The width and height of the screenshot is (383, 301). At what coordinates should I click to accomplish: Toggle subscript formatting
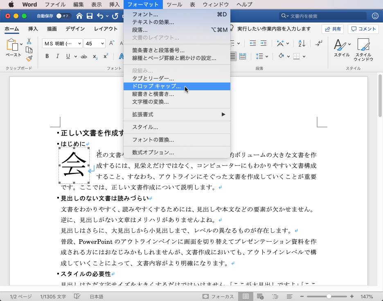click(95, 56)
